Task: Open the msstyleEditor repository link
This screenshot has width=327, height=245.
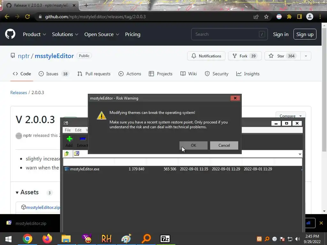Action: pyautogui.click(x=54, y=56)
